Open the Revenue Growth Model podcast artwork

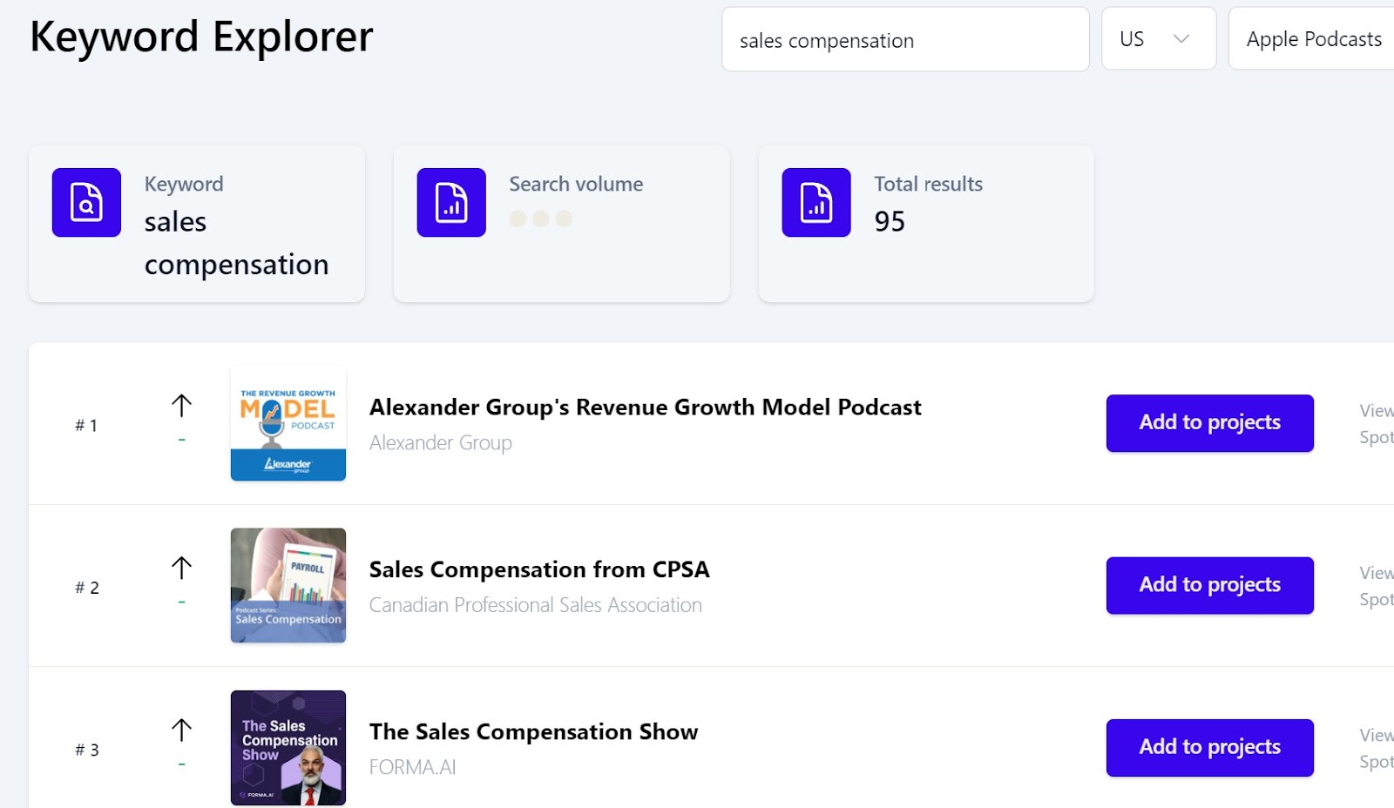click(x=288, y=423)
